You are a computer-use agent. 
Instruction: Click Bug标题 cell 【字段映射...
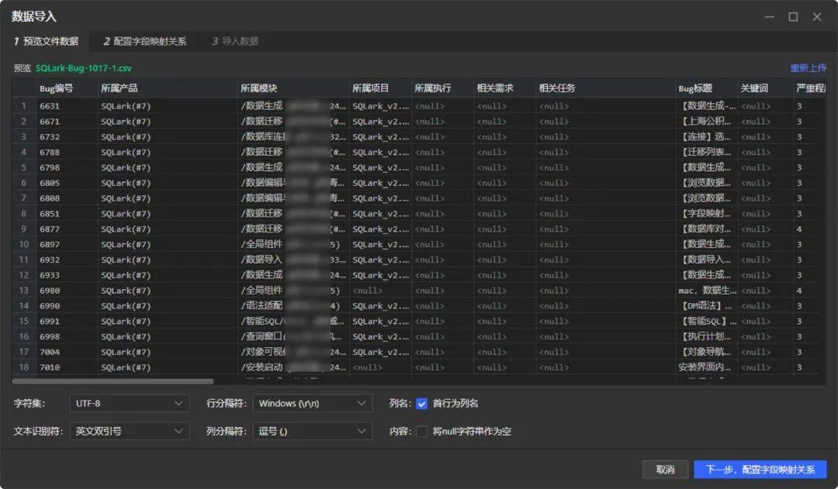tap(707, 214)
